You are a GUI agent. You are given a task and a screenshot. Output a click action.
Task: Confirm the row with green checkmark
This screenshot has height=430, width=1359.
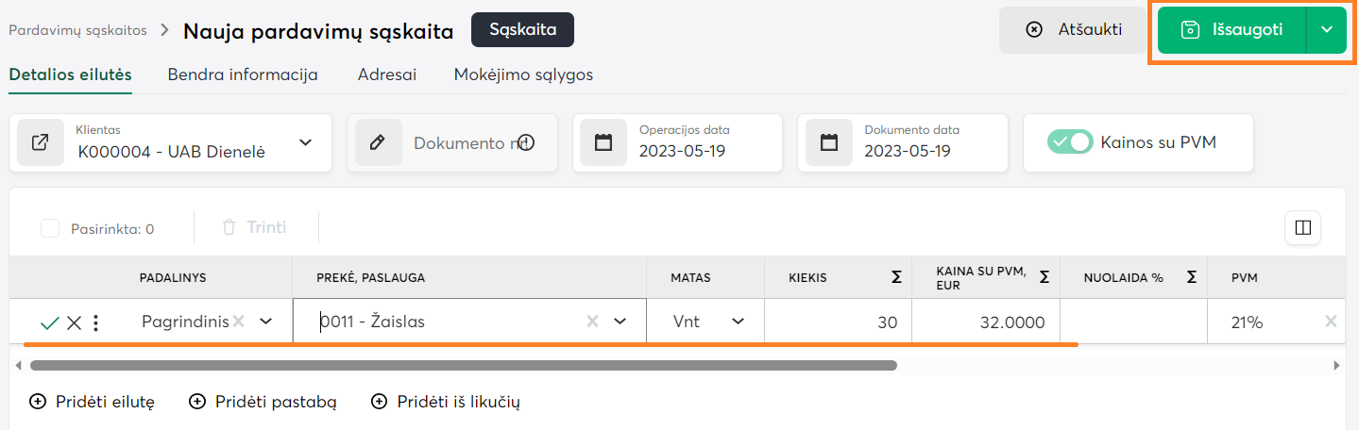pyautogui.click(x=50, y=322)
